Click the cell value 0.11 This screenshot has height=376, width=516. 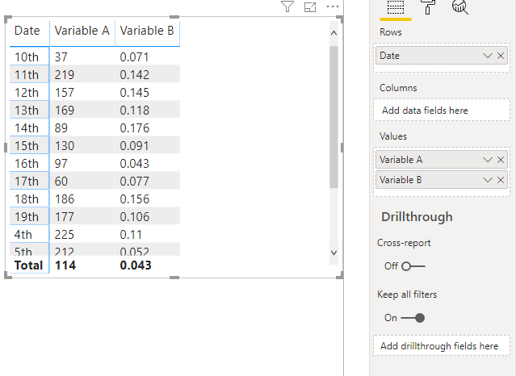[131, 235]
